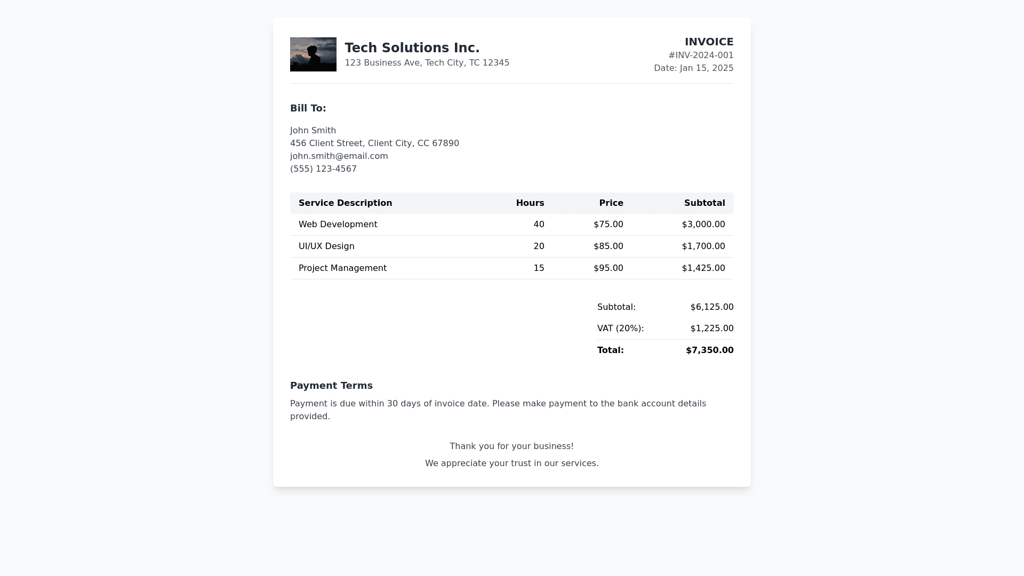
Task: Click the Hours column header
Action: pyautogui.click(x=530, y=203)
